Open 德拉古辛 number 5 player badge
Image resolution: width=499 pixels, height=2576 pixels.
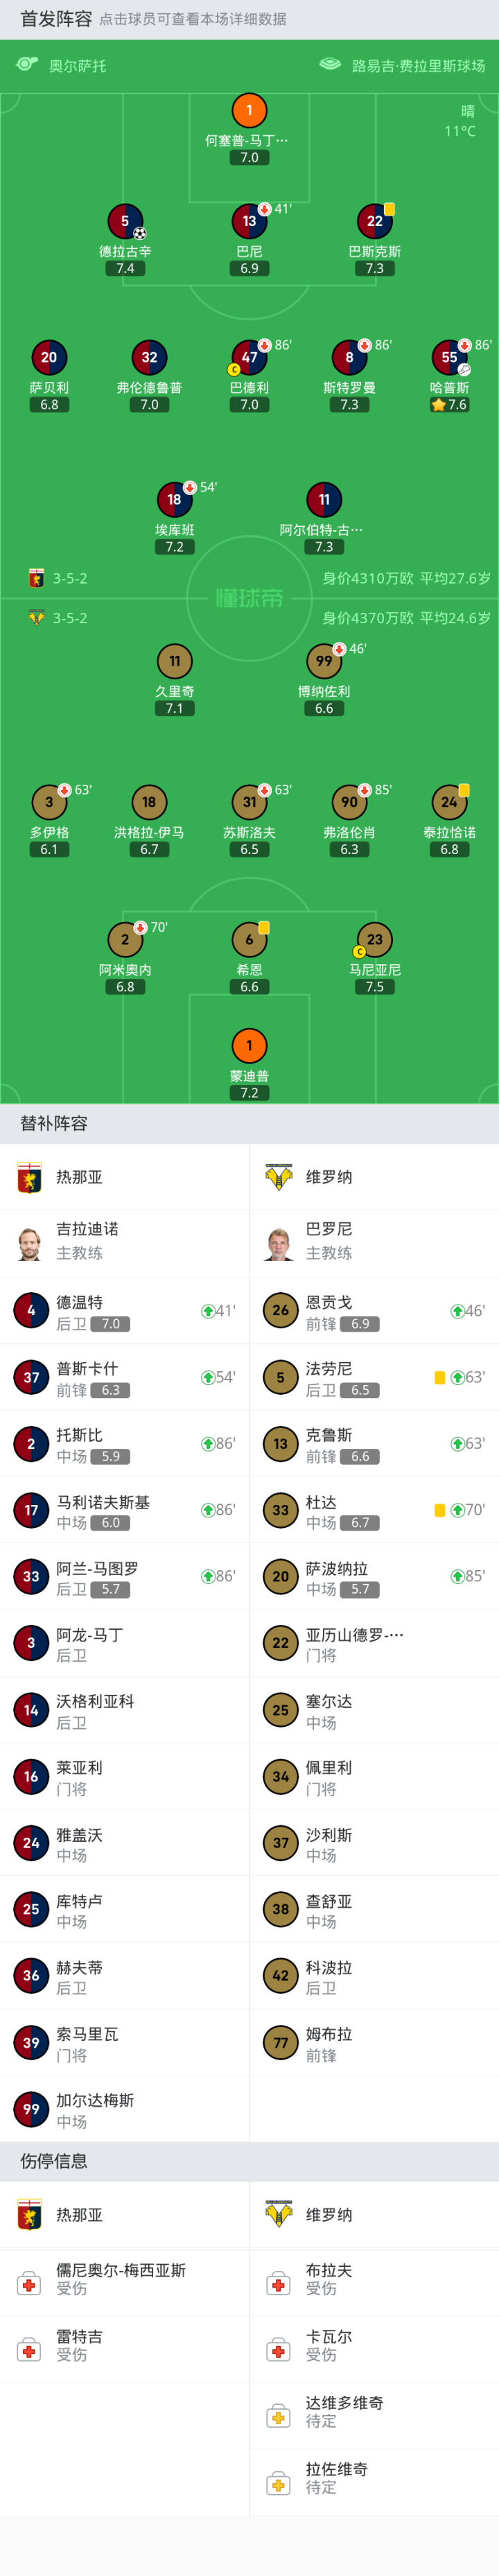point(125,221)
